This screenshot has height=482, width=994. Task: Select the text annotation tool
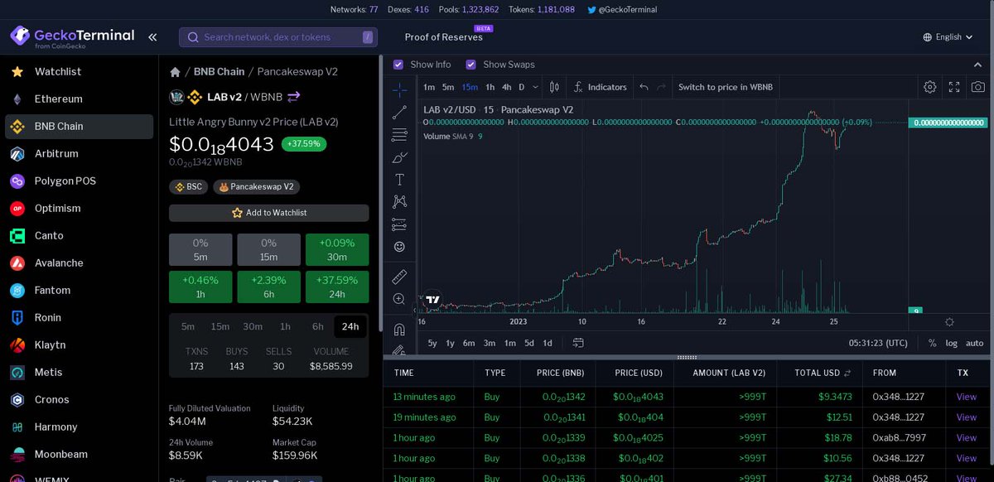tap(399, 179)
